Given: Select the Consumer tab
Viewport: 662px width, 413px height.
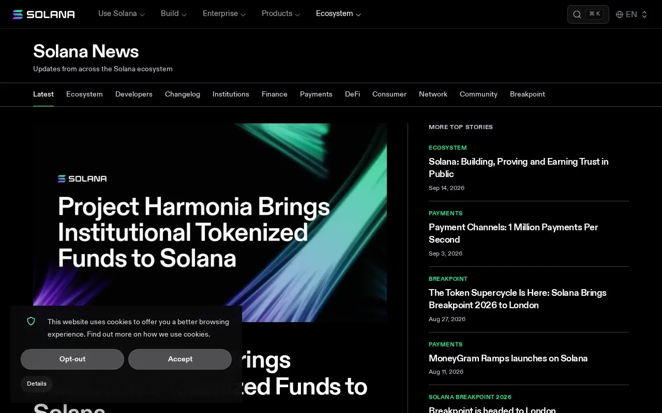Looking at the screenshot, I should [x=389, y=94].
